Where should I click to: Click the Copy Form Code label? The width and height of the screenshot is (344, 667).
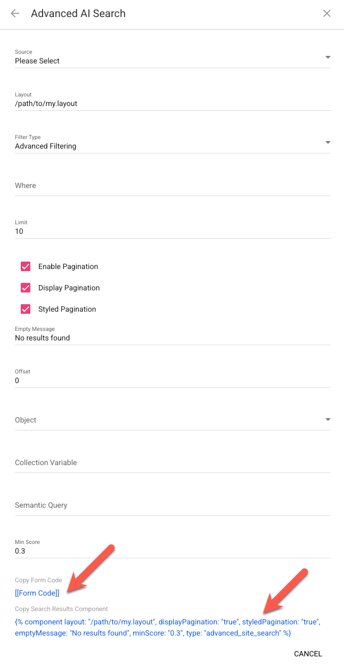point(38,580)
